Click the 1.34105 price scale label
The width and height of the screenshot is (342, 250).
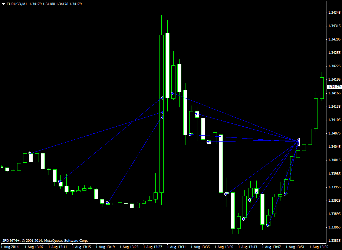coord(334,120)
